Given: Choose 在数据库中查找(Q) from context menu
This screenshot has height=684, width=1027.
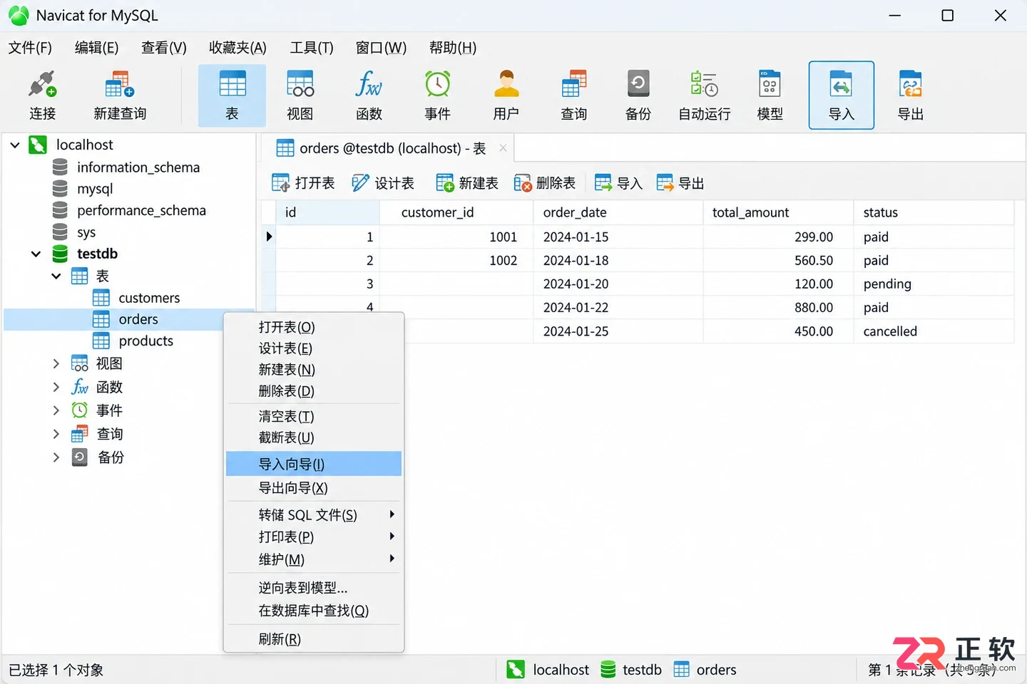Looking at the screenshot, I should click(314, 611).
